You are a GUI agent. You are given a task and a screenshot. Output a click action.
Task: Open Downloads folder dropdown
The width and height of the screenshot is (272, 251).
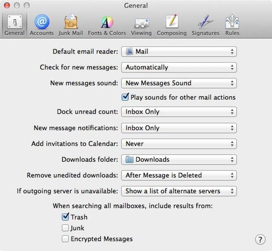click(x=179, y=160)
